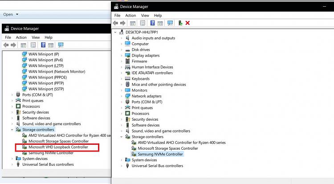The width and height of the screenshot is (334, 184).
Task: Click Print queues label in right window
Action: click(x=142, y=108)
